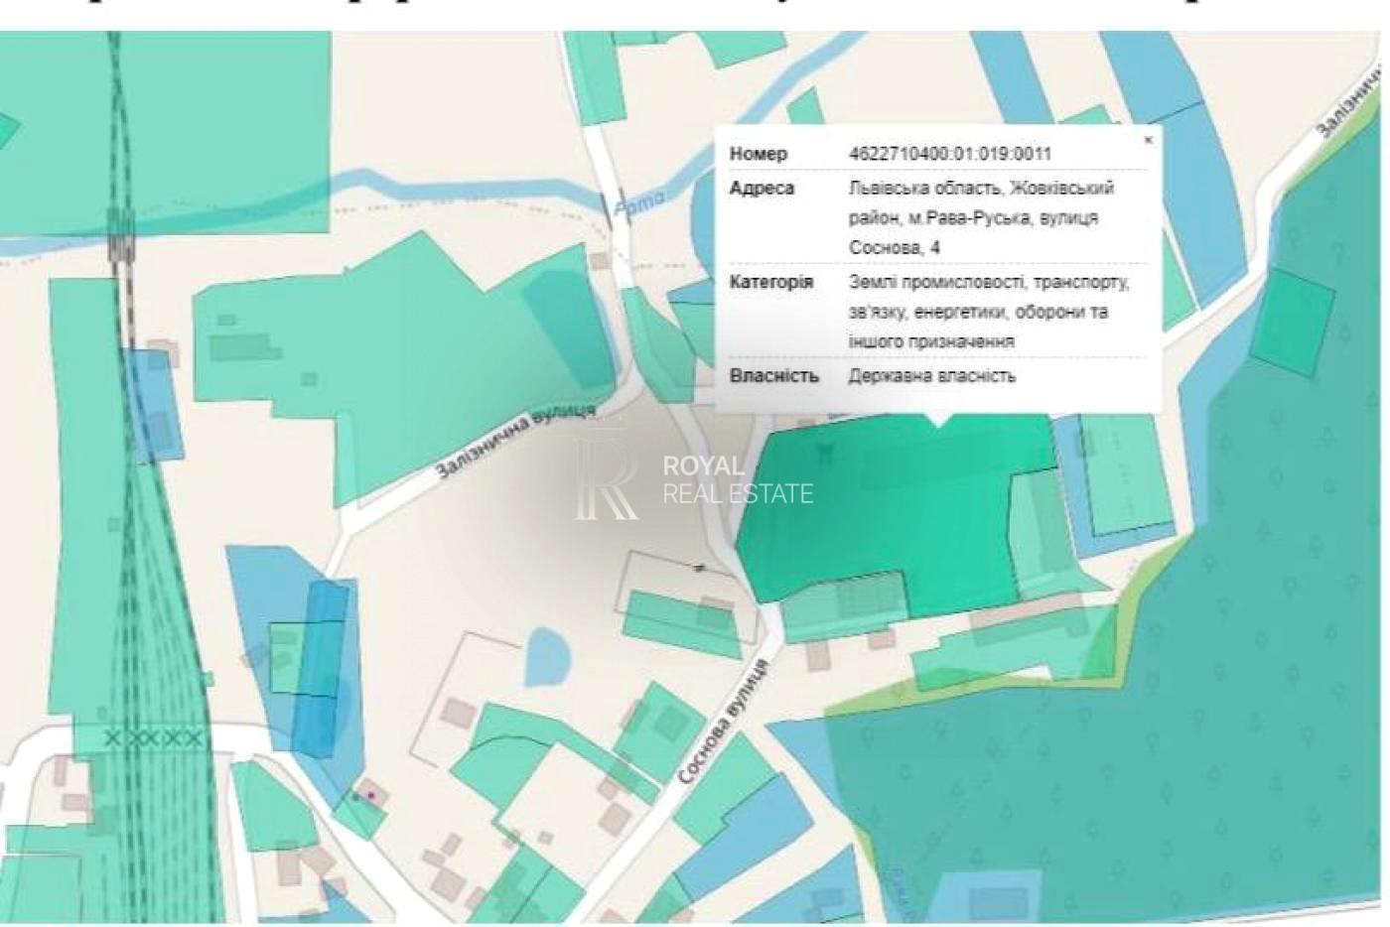This screenshot has width=1390, height=927.
Task: Click the 'Категорія' label in popup
Action: 771,282
